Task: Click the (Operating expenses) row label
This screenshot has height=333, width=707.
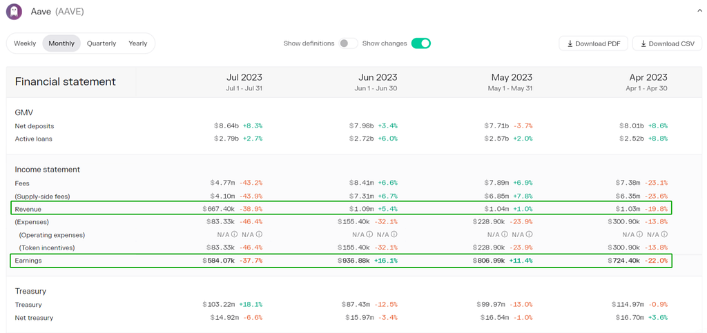Action: click(x=52, y=235)
